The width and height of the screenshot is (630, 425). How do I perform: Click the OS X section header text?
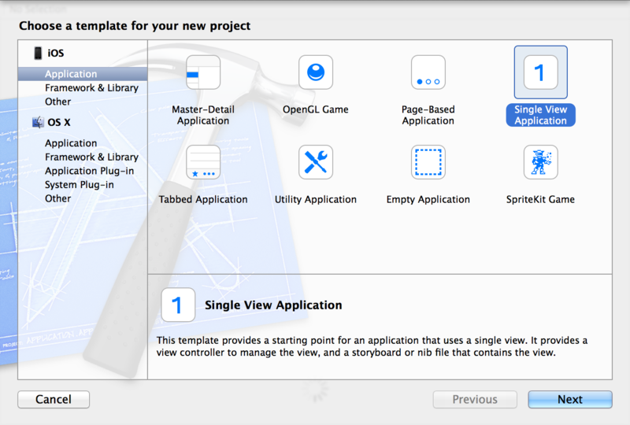point(58,122)
